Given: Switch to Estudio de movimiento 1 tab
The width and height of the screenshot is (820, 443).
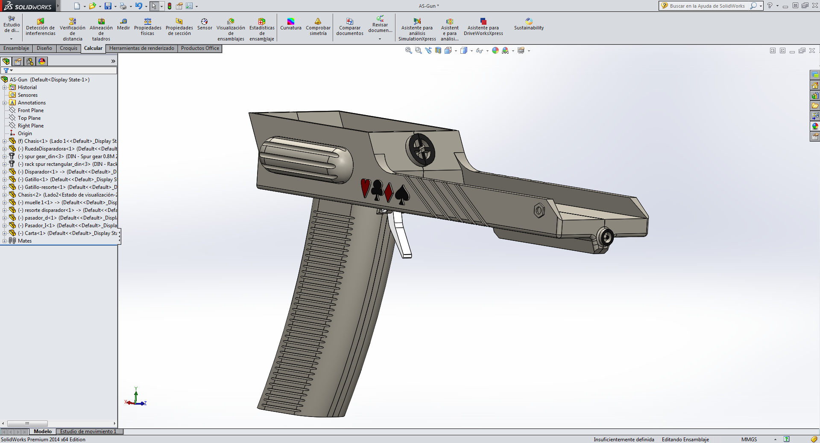Looking at the screenshot, I should coord(88,431).
